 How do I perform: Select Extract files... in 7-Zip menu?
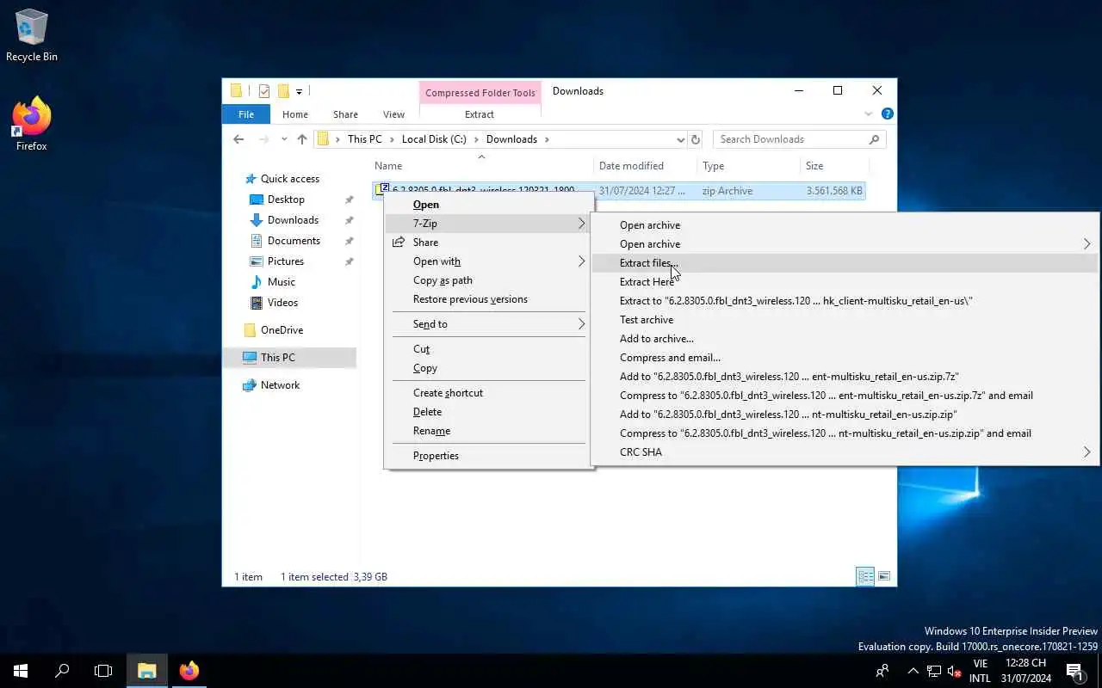(845, 263)
